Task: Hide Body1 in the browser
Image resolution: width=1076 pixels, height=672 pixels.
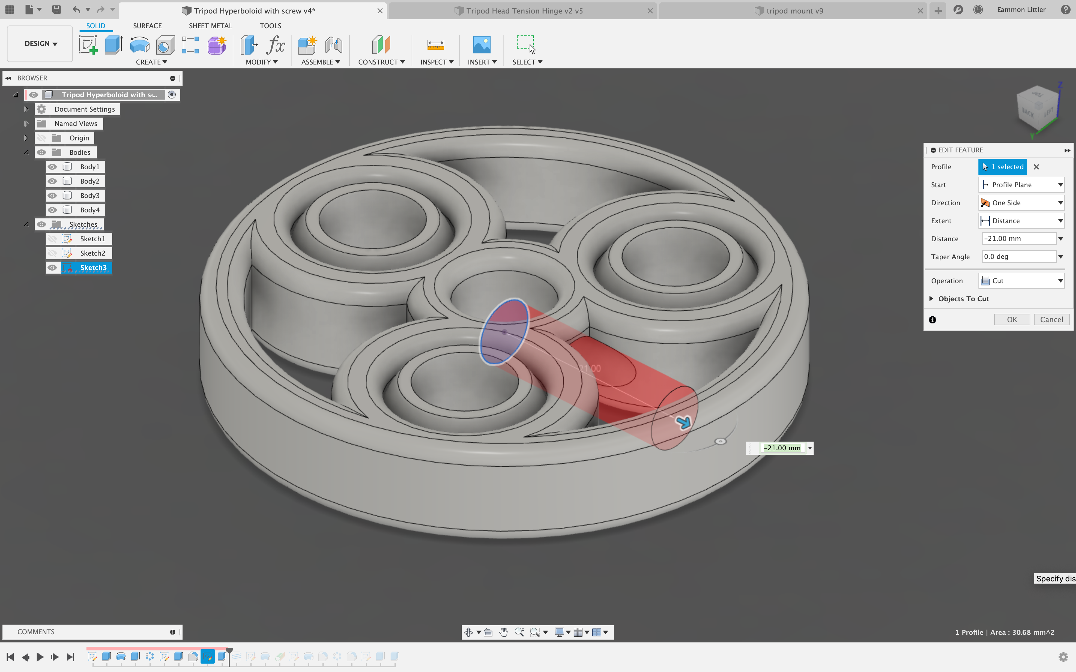Action: 53,166
